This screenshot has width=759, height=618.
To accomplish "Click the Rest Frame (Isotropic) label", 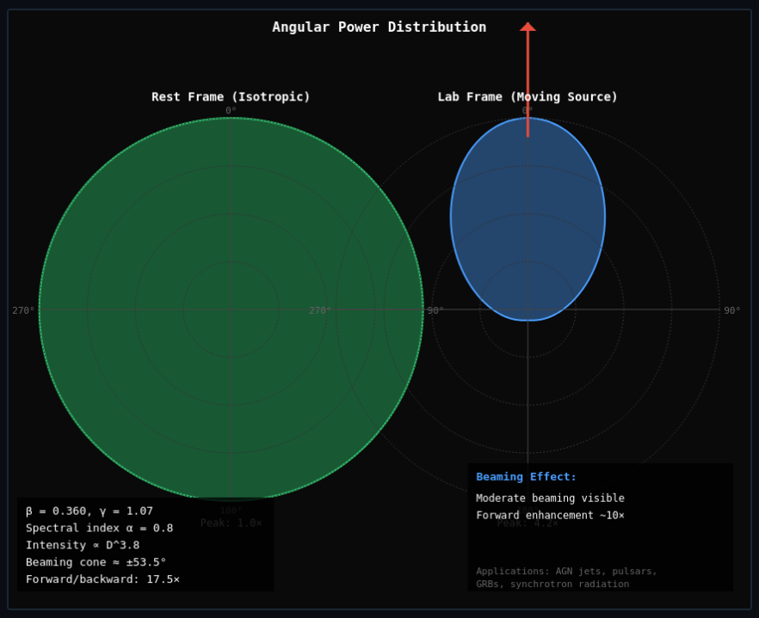I will point(231,97).
